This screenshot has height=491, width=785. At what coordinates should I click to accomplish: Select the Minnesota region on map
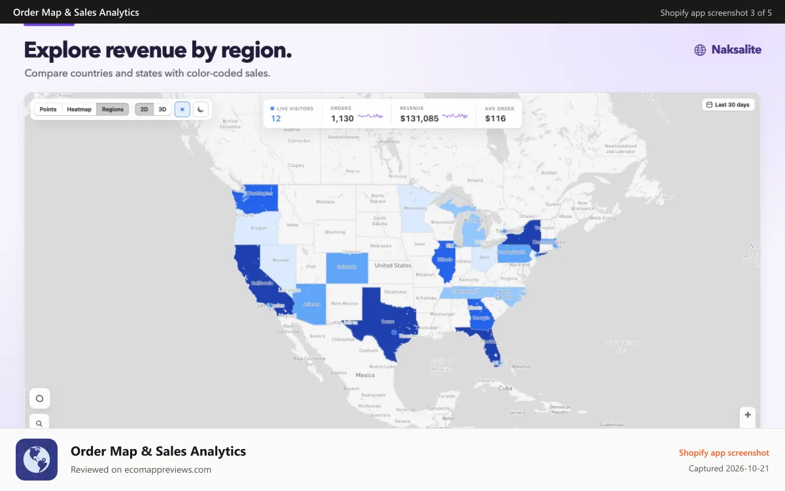point(415,209)
